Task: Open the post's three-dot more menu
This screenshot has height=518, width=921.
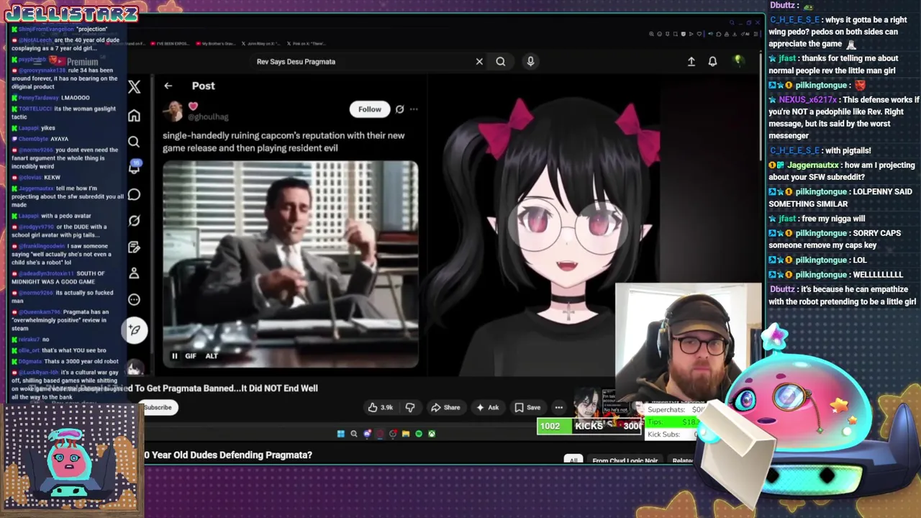Action: (x=414, y=109)
